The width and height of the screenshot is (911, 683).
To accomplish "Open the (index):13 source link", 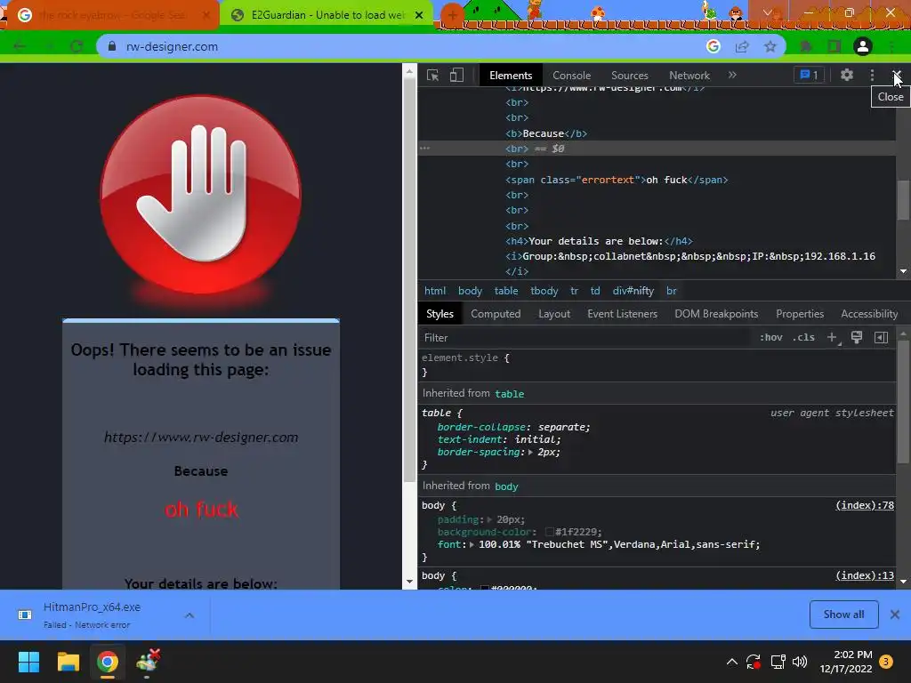I will (x=865, y=575).
